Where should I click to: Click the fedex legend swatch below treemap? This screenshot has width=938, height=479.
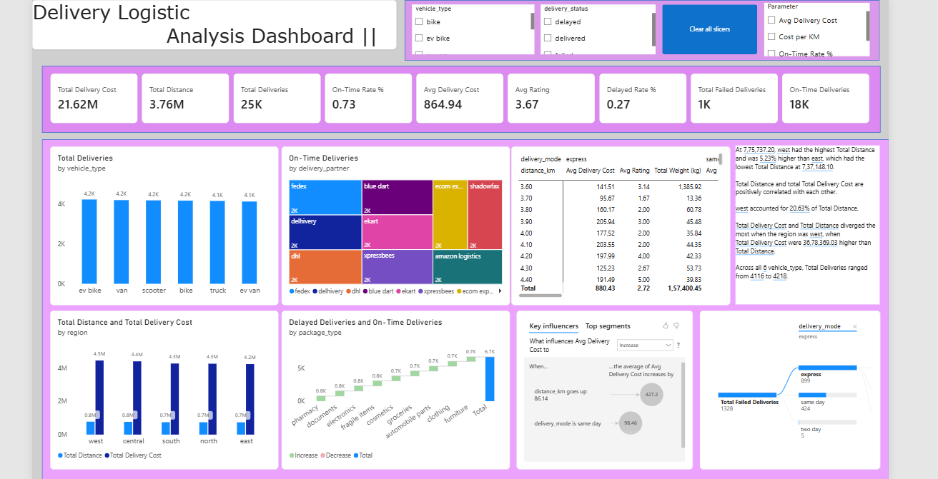[292, 291]
